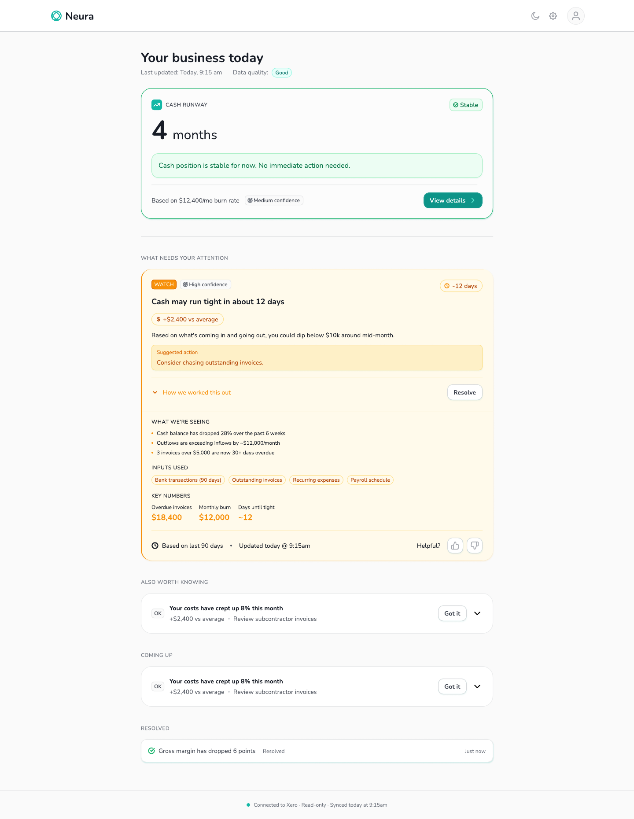Click the cash runway trend icon
The image size is (634, 819).
point(157,105)
